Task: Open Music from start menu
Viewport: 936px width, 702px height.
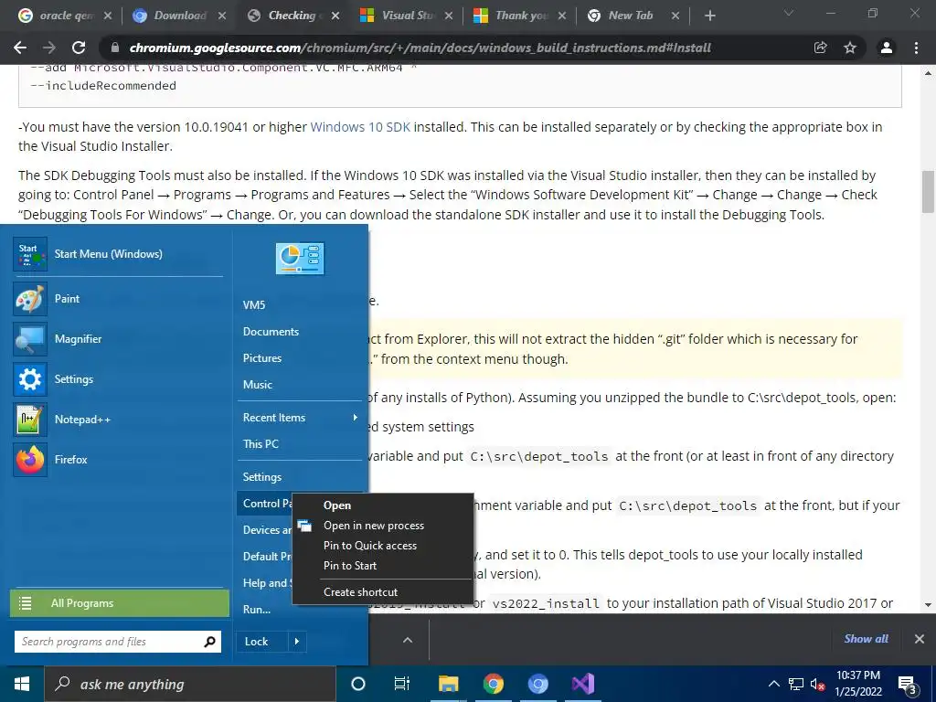Action: click(257, 385)
